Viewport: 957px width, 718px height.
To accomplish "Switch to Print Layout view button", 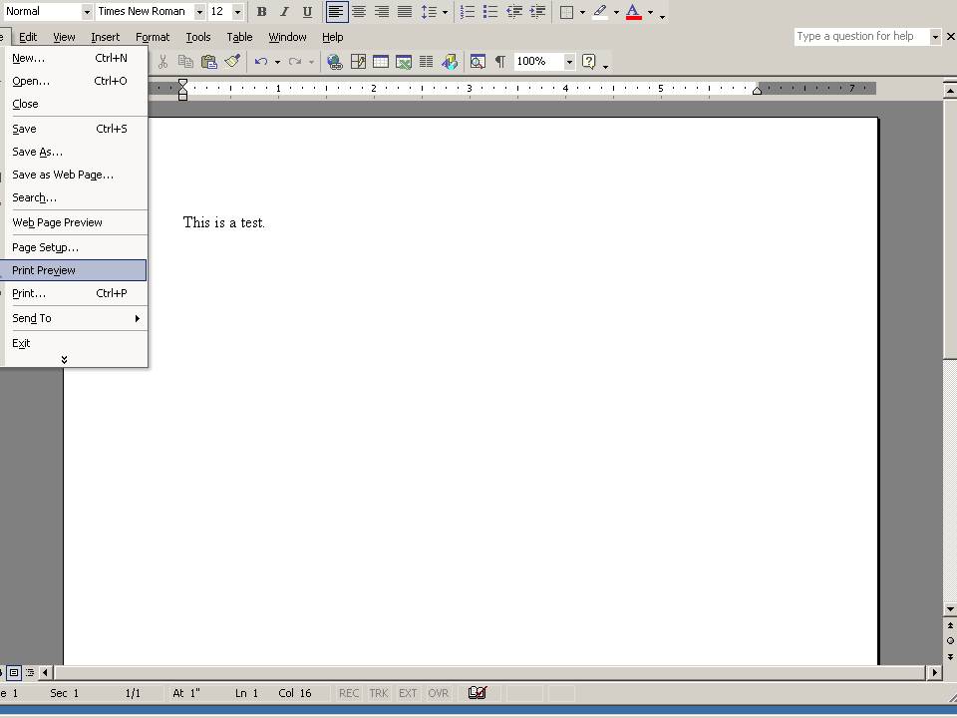I will point(13,673).
